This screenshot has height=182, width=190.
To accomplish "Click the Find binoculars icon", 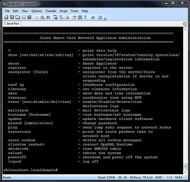I will click(x=48, y=17).
